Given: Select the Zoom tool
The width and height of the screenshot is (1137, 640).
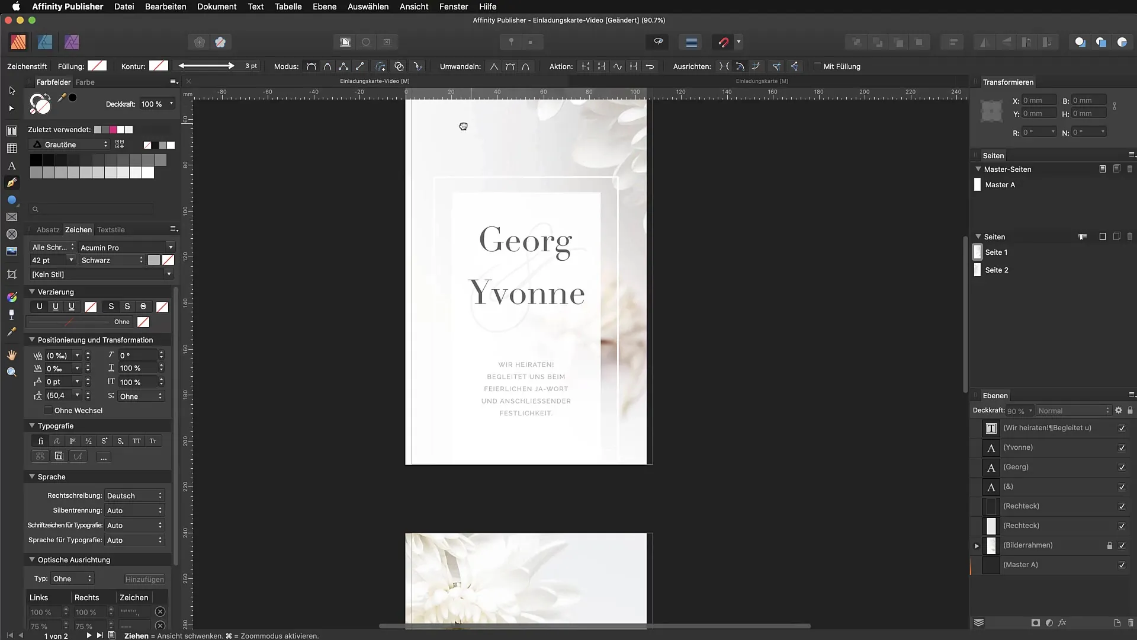Looking at the screenshot, I should point(12,372).
